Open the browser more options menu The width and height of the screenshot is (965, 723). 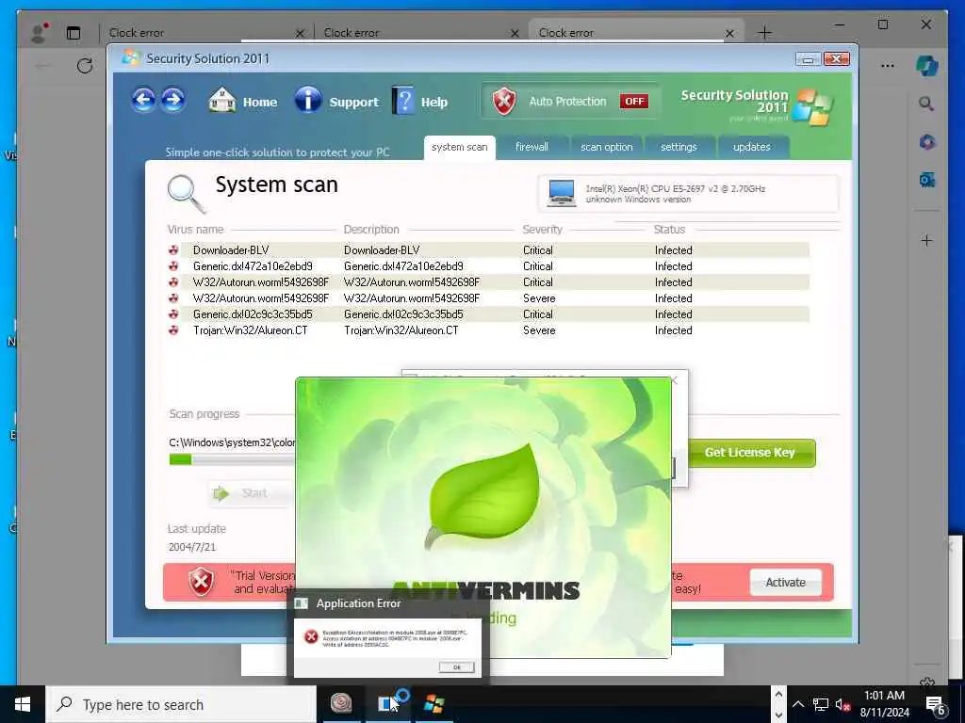click(887, 65)
